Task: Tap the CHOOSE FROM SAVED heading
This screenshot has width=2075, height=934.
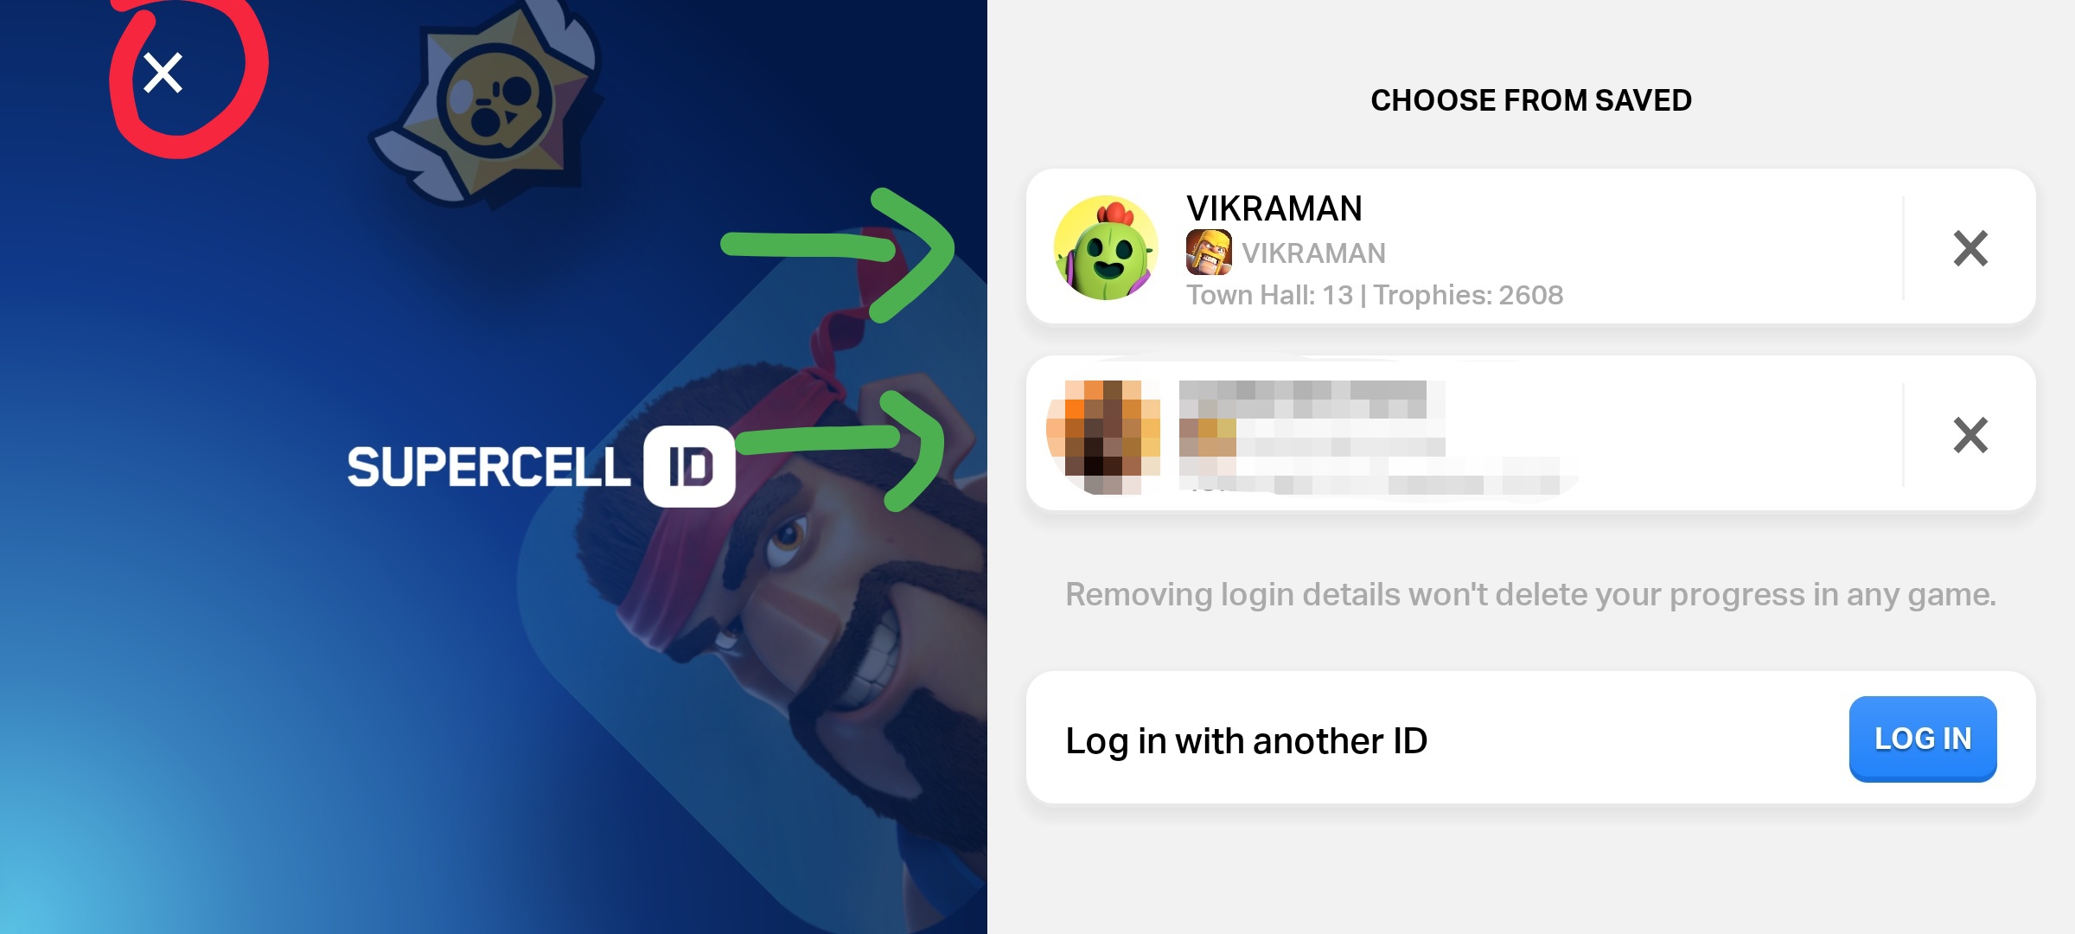Action: click(1531, 100)
